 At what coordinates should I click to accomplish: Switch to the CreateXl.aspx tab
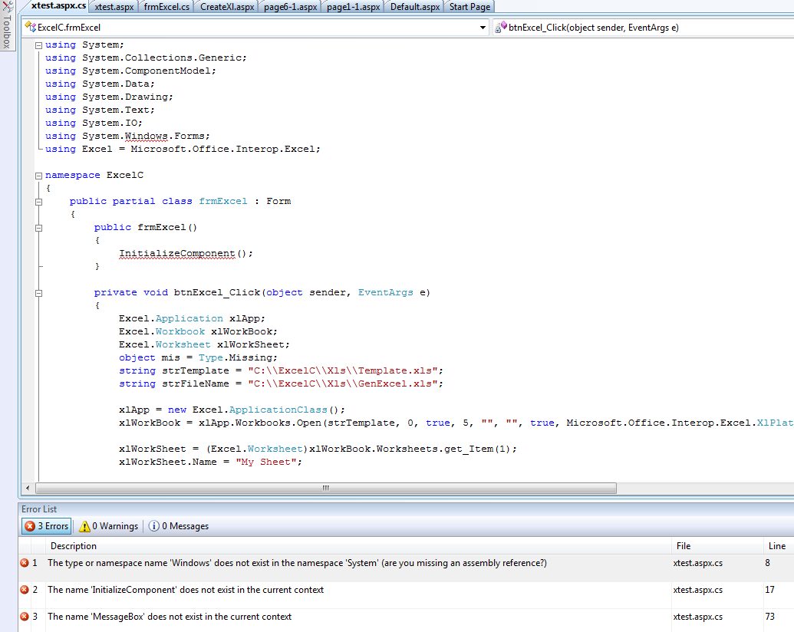[227, 7]
